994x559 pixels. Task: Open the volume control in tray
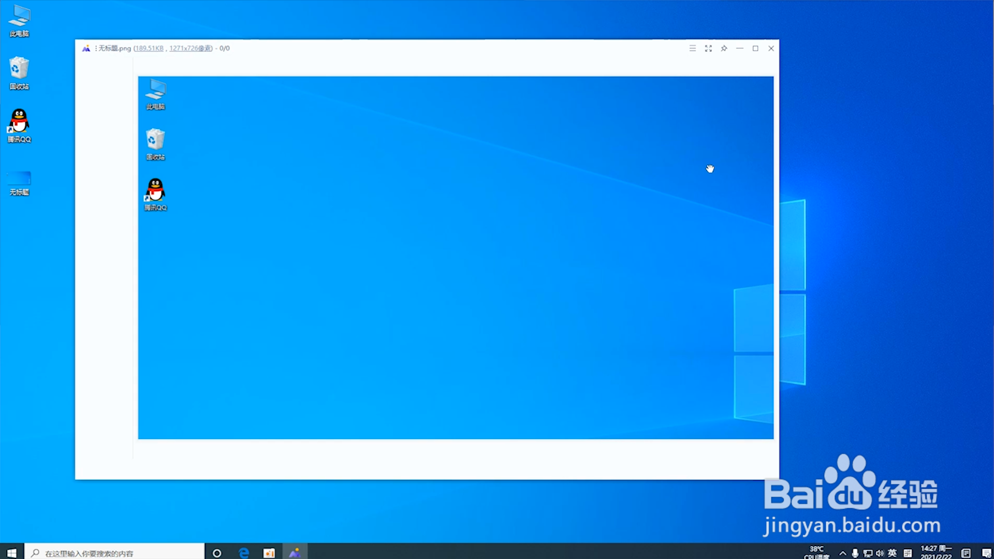pyautogui.click(x=880, y=553)
